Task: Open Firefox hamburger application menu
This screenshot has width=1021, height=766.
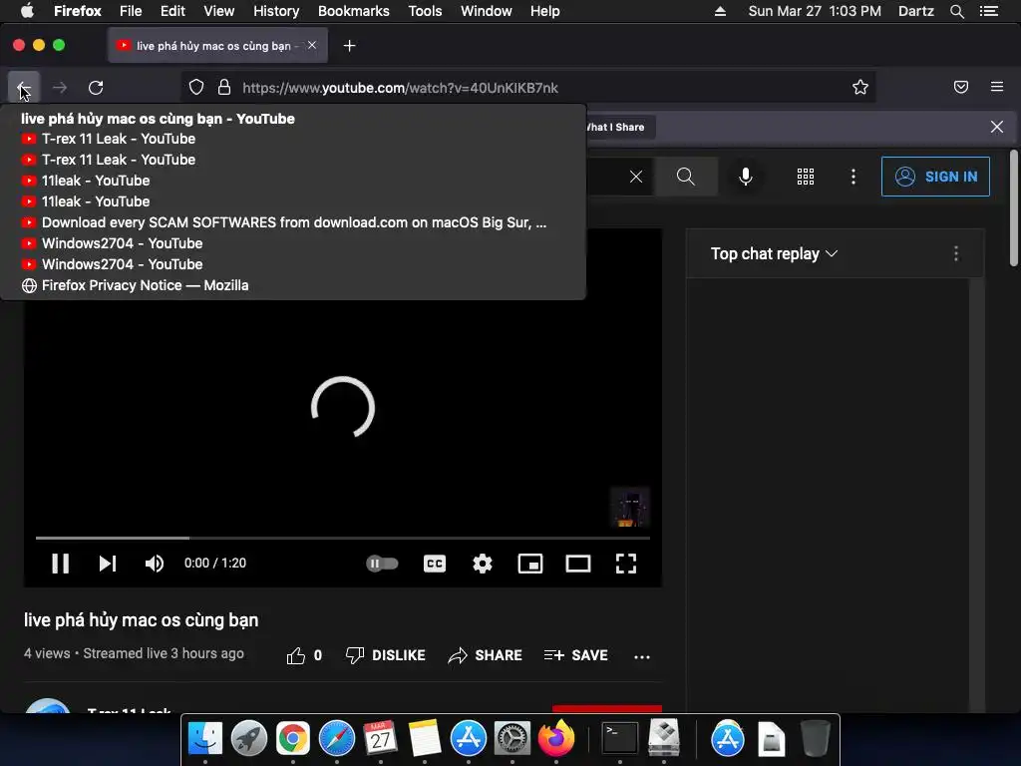Action: click(997, 87)
